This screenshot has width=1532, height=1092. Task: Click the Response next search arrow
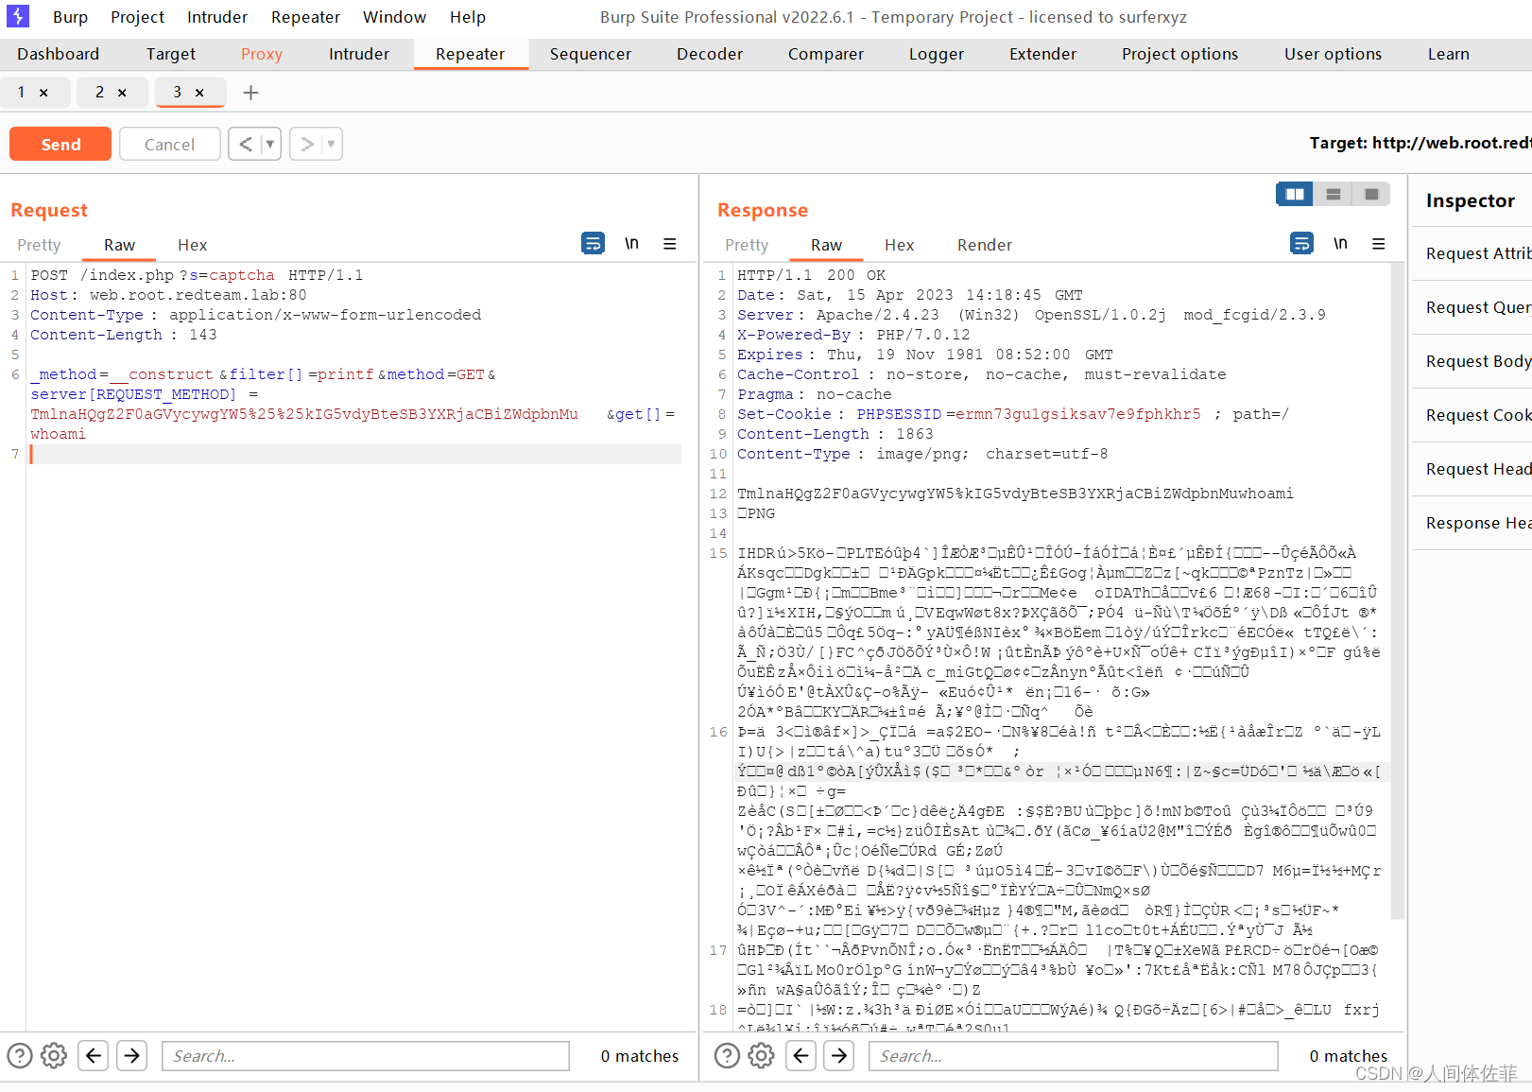[x=838, y=1055]
